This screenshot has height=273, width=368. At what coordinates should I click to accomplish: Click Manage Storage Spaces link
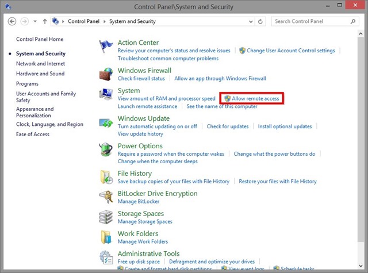145,222
